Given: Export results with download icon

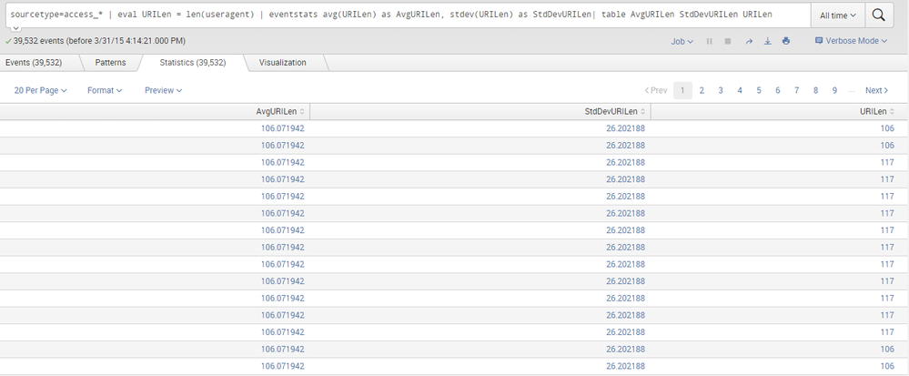Looking at the screenshot, I should tap(767, 41).
